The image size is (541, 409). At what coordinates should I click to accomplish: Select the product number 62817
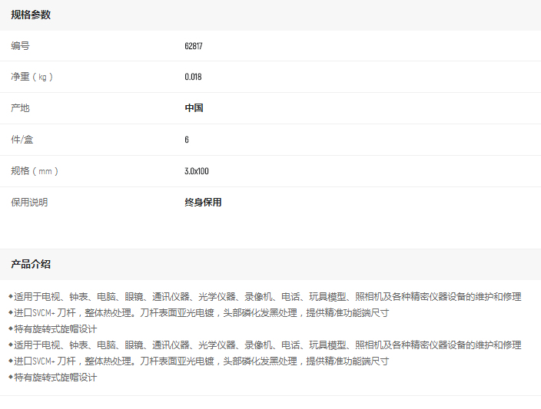[194, 46]
